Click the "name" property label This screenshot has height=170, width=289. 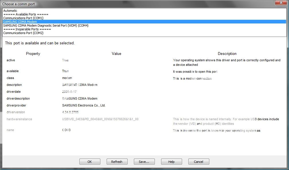point(10,130)
